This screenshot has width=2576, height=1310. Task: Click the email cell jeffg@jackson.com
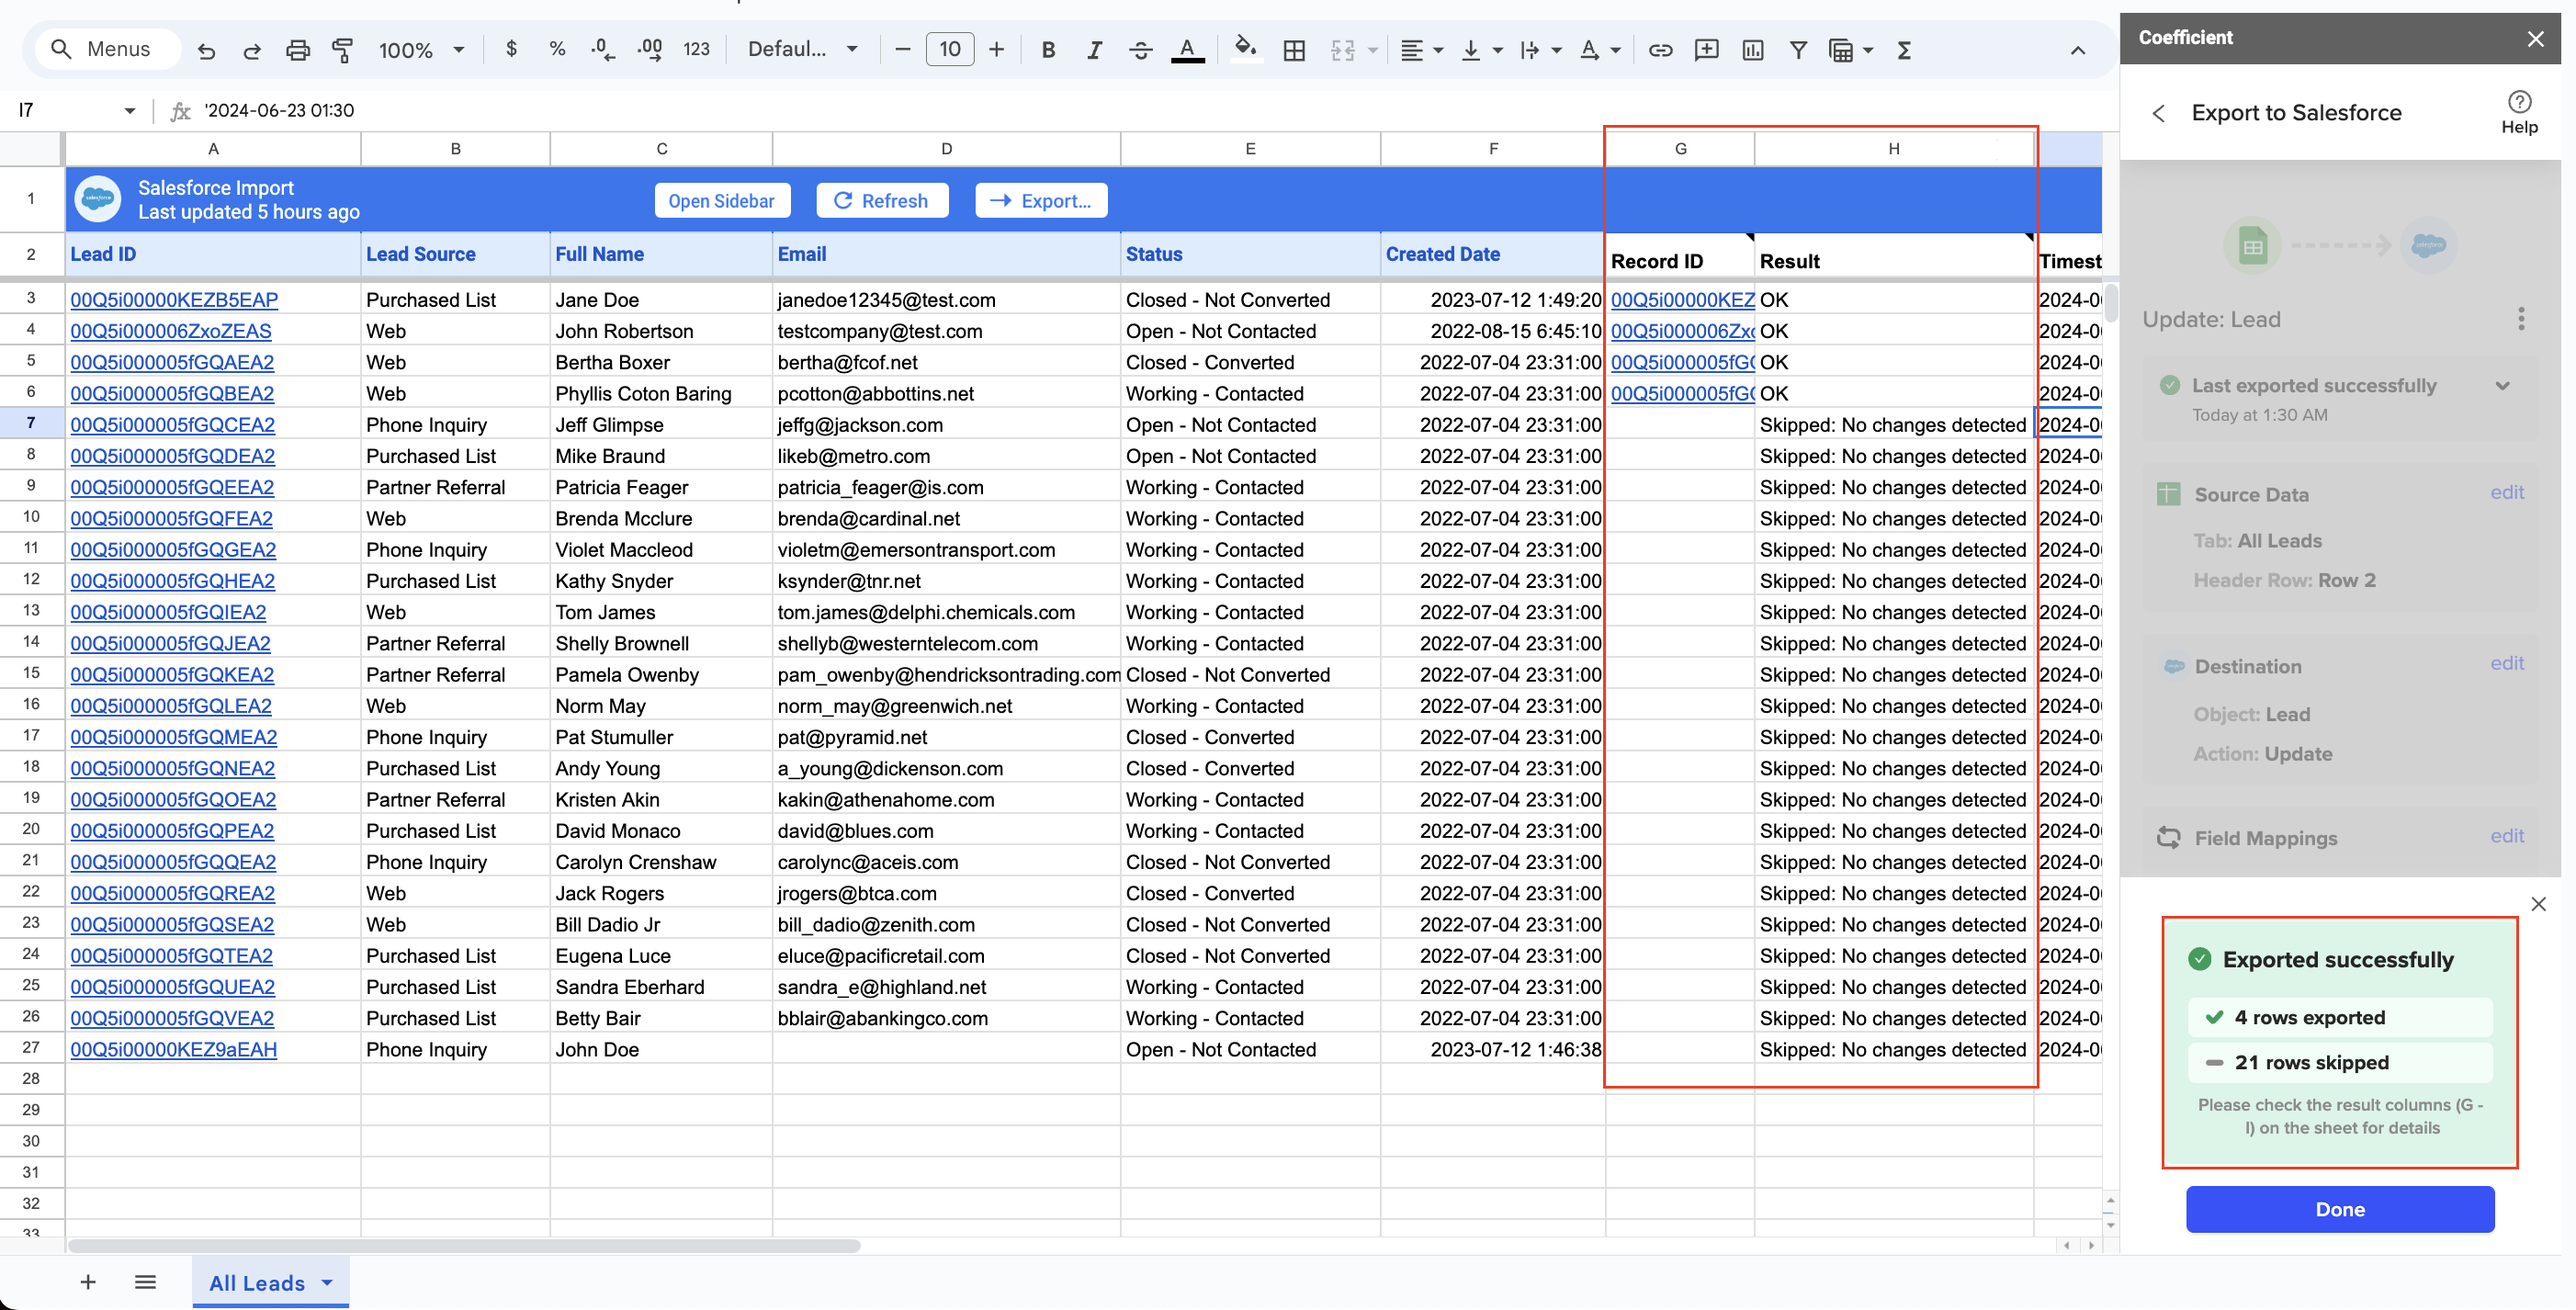[x=945, y=425]
